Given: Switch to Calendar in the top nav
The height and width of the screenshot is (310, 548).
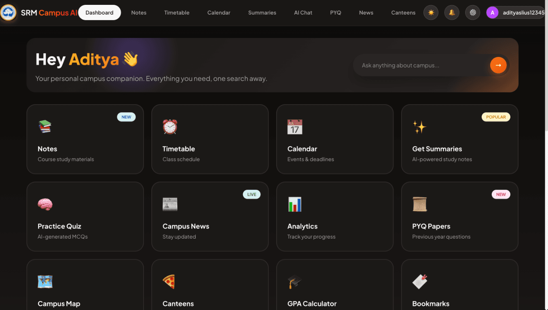Looking at the screenshot, I should point(219,13).
